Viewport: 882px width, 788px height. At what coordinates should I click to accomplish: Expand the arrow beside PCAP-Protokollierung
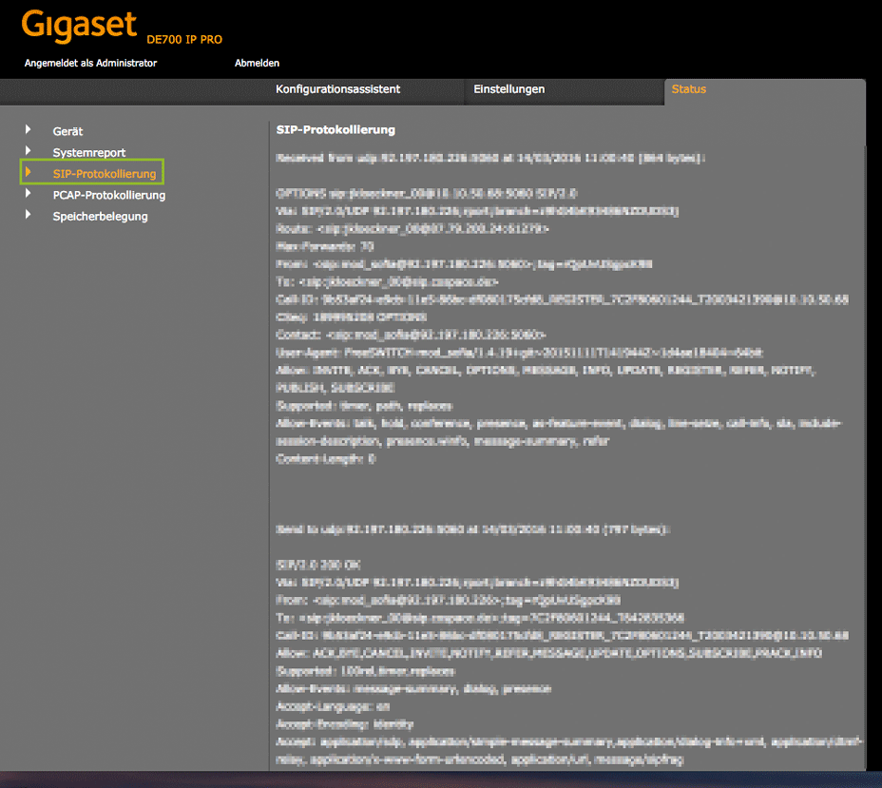[x=29, y=194]
